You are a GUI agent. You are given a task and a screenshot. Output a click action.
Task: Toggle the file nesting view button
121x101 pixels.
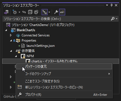coord(45,12)
